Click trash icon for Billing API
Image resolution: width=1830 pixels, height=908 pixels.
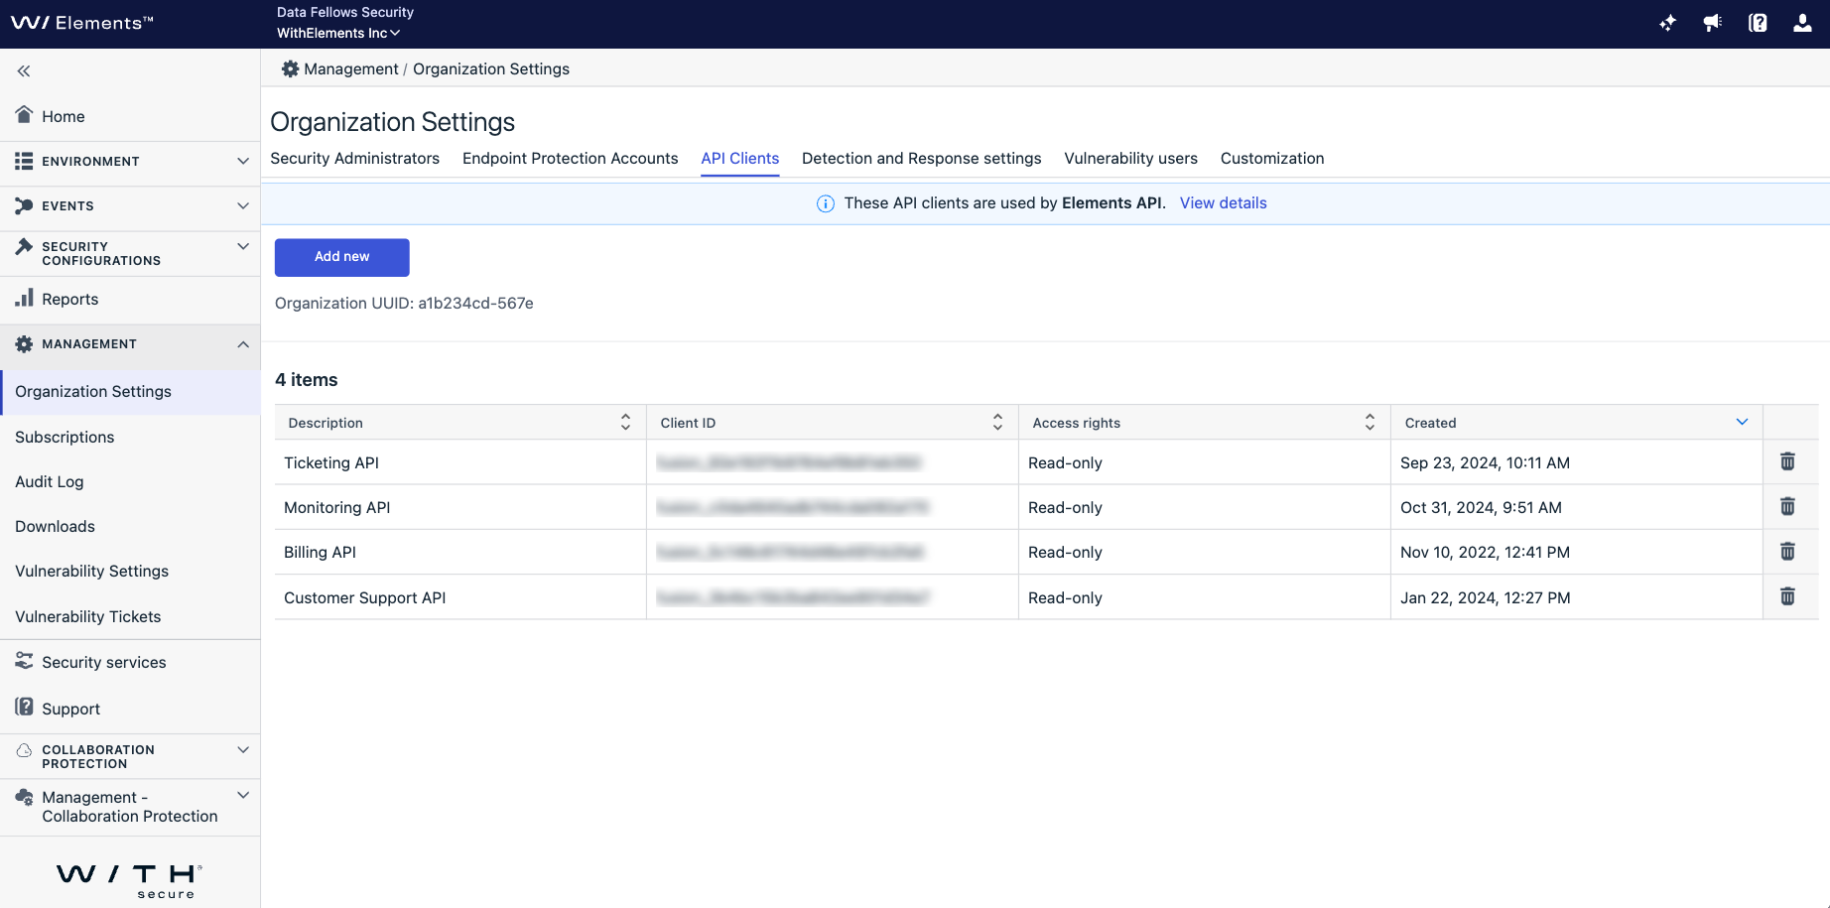1787,552
